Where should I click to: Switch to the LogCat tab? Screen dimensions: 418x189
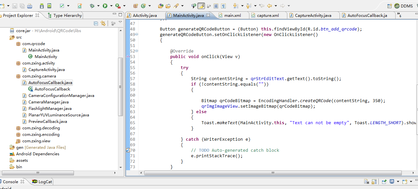point(42,182)
